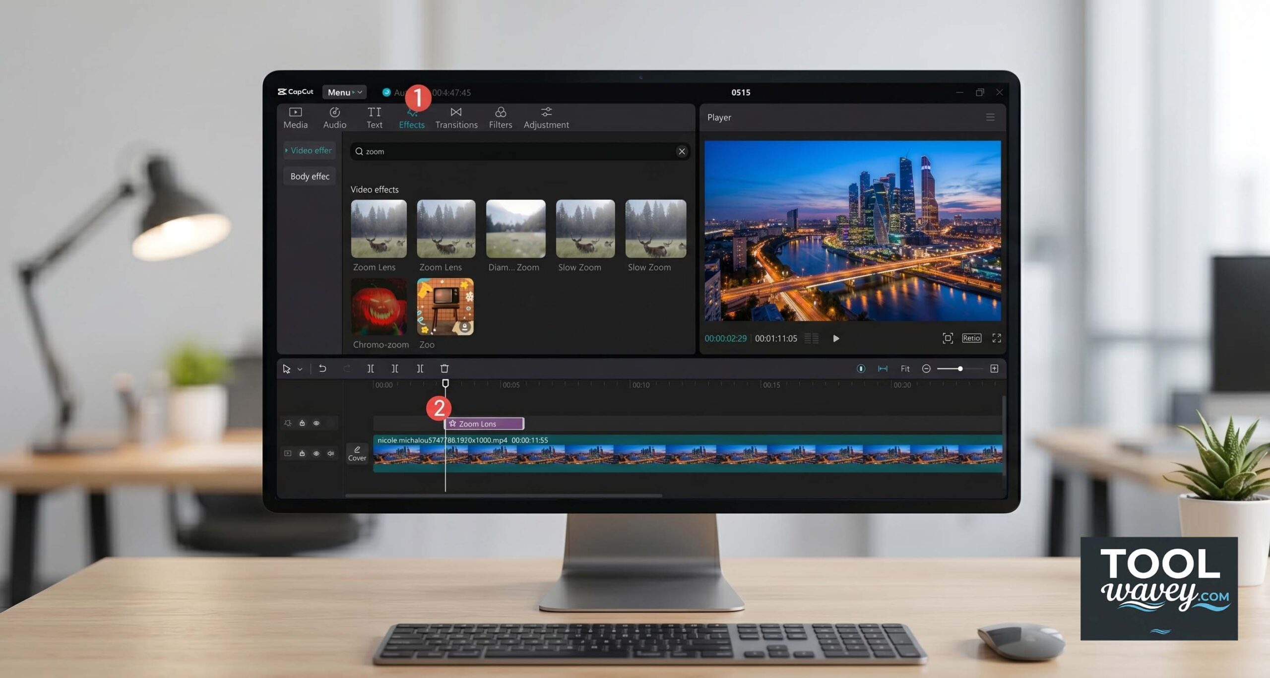The height and width of the screenshot is (678, 1270).
Task: Choose the Chromo-zoom pumpkin effect
Action: click(379, 307)
